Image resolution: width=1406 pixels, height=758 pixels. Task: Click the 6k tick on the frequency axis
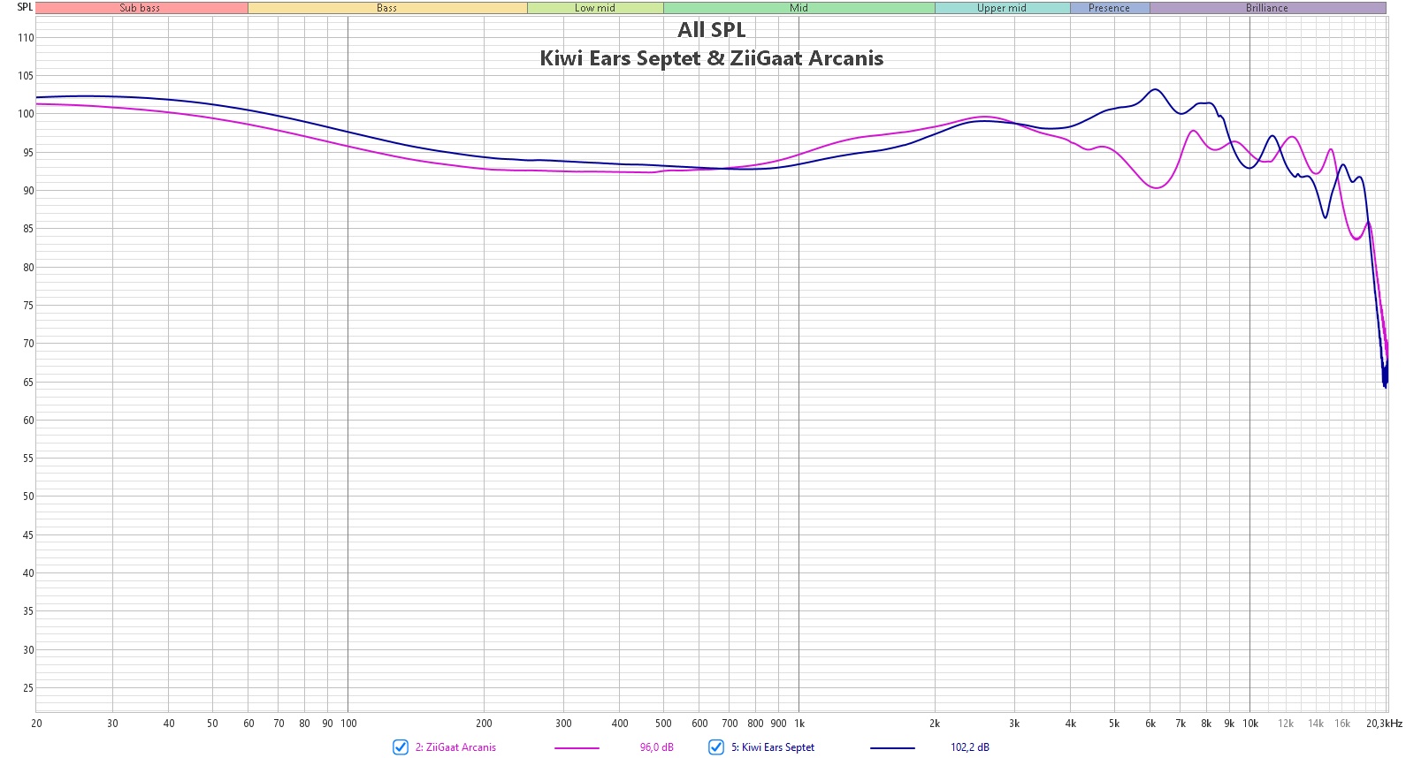coord(1150,724)
